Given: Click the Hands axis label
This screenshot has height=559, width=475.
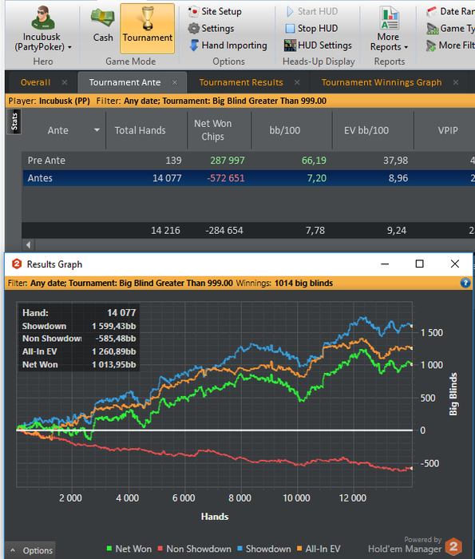Looking at the screenshot, I should (x=215, y=517).
